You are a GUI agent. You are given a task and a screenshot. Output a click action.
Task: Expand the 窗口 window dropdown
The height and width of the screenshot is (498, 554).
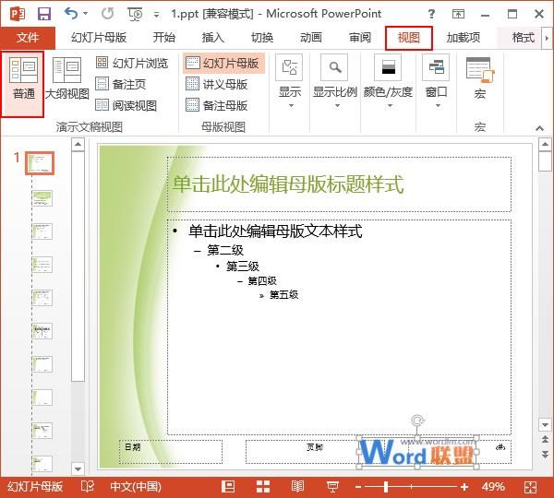coord(437,82)
